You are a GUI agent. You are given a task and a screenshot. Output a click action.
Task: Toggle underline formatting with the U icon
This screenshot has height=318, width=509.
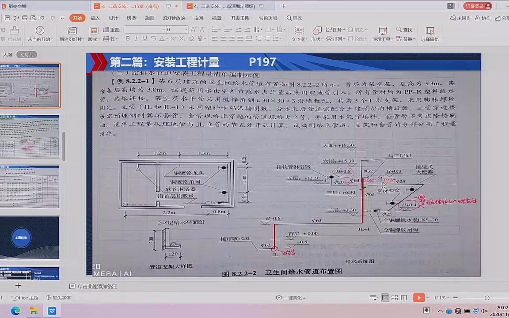point(144,38)
